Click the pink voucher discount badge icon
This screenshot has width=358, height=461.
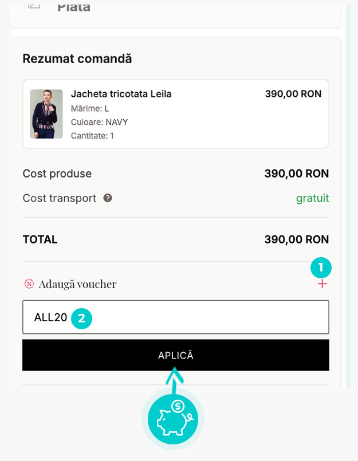point(29,284)
